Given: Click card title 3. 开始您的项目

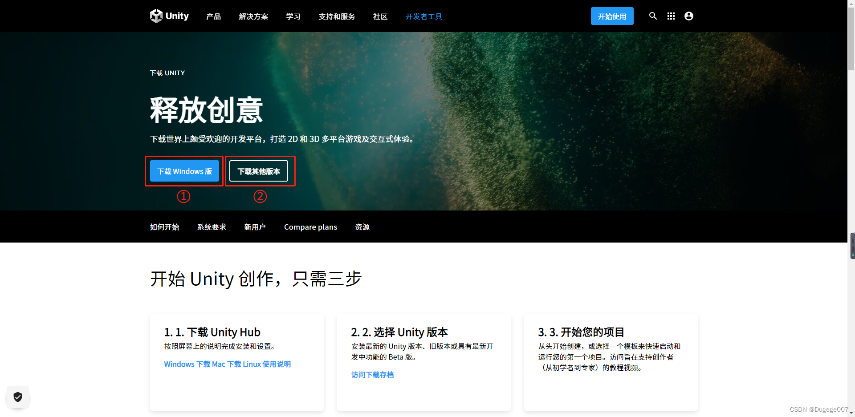Looking at the screenshot, I should click(581, 332).
